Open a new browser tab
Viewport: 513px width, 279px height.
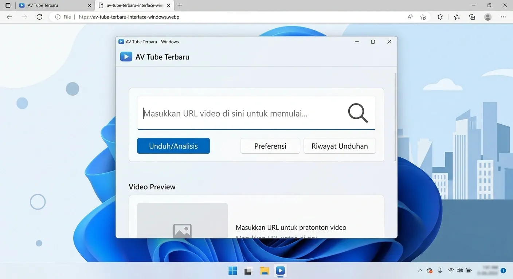180,5
